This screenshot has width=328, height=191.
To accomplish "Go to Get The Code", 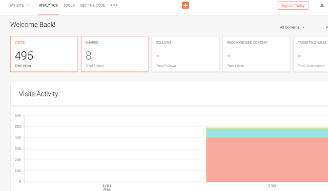I will (92, 6).
